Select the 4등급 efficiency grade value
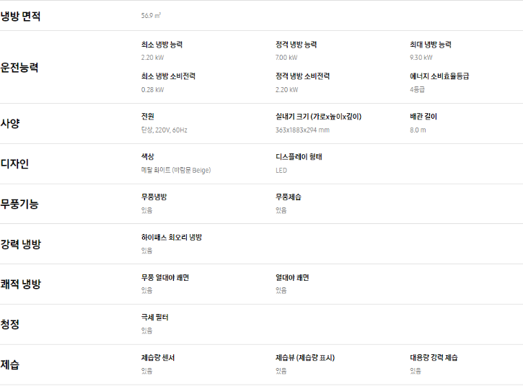 point(417,89)
